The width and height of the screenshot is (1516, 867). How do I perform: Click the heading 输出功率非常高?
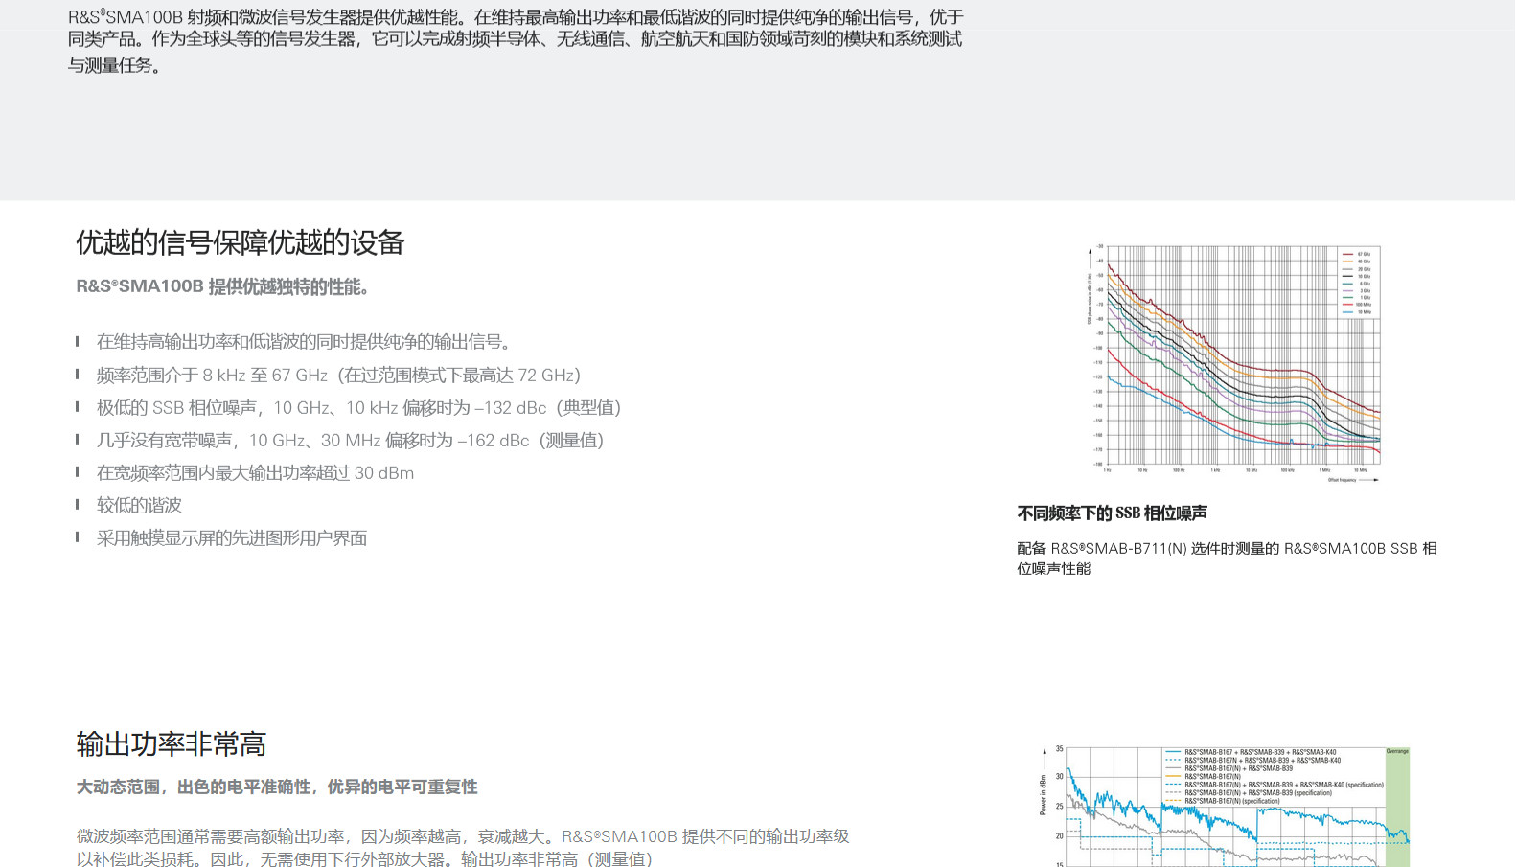point(171,744)
